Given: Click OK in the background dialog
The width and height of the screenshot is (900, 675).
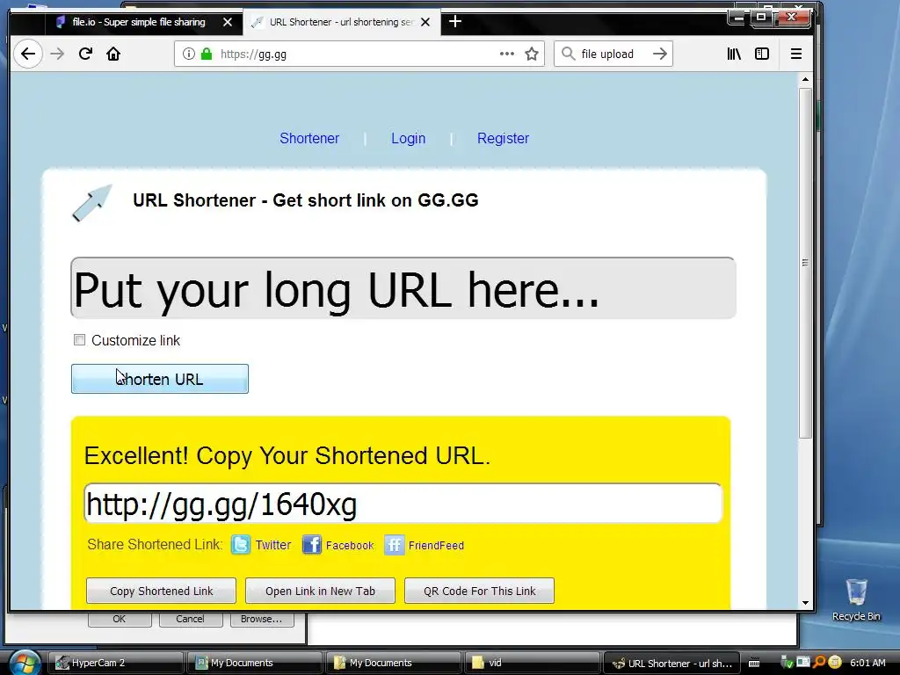Looking at the screenshot, I should point(120,620).
